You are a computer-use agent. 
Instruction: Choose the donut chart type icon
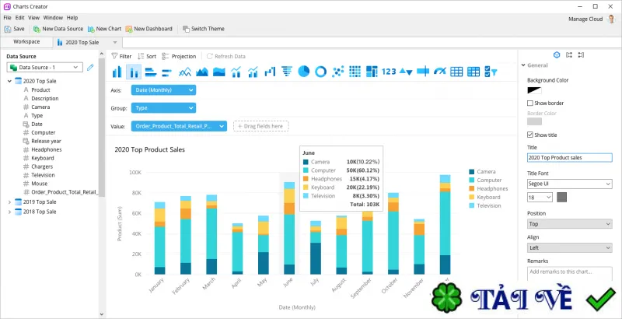(x=320, y=72)
